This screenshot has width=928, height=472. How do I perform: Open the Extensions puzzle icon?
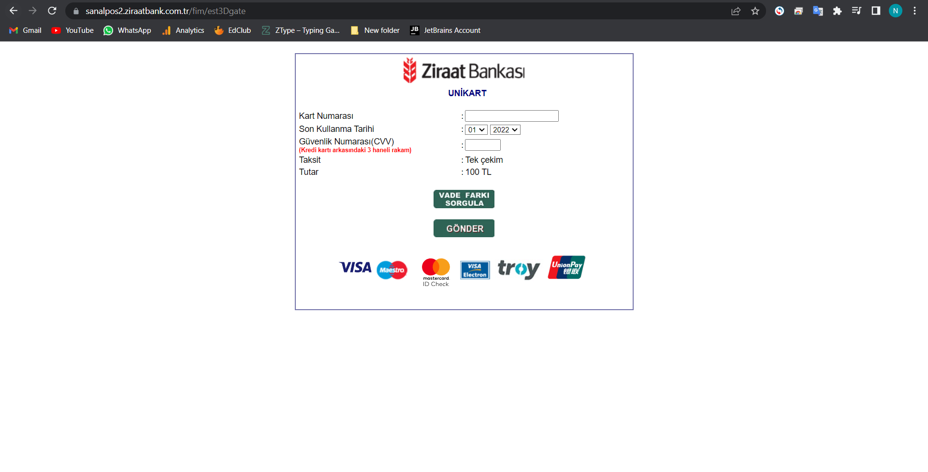click(x=837, y=11)
